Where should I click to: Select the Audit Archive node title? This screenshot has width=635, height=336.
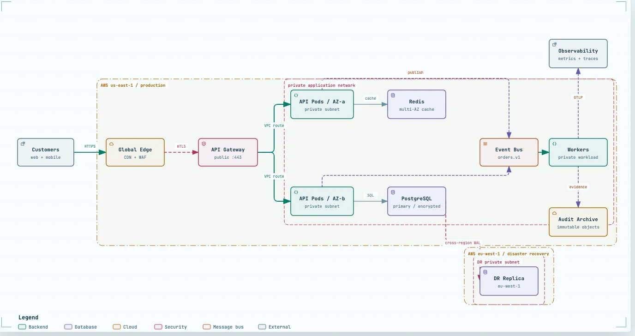pyautogui.click(x=578, y=219)
